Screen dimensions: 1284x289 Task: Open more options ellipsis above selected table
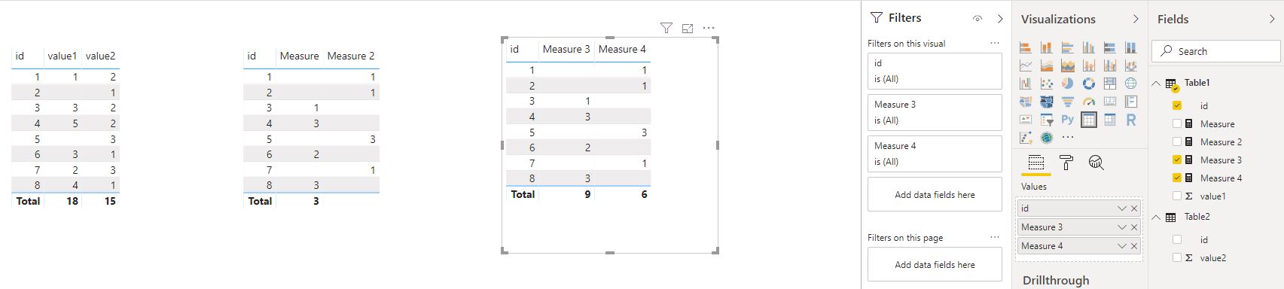[709, 28]
